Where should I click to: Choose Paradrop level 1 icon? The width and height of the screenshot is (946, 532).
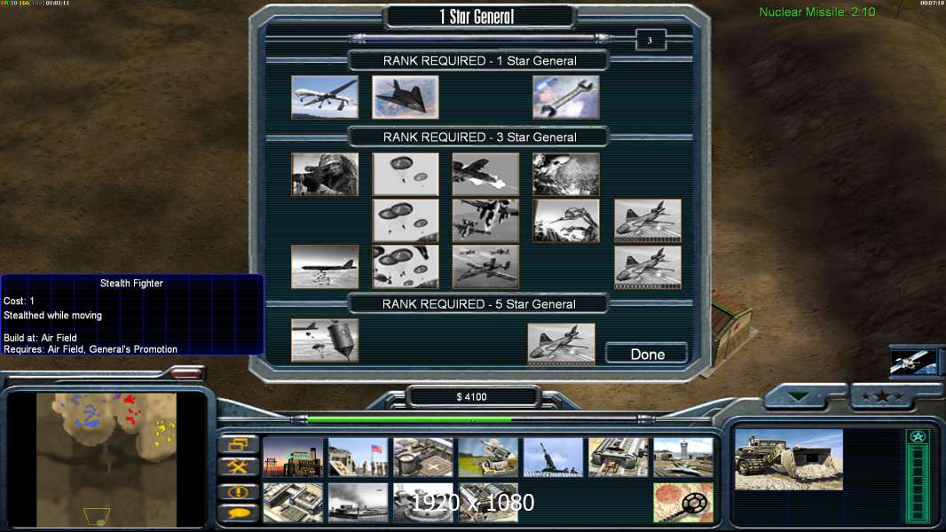tap(406, 174)
